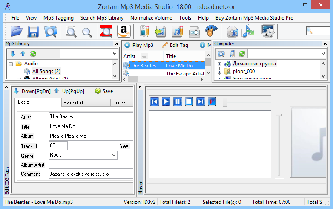Viewport: 333px width, 209px height.
Task: Expand the Домашняя группа node
Action: pos(219,64)
